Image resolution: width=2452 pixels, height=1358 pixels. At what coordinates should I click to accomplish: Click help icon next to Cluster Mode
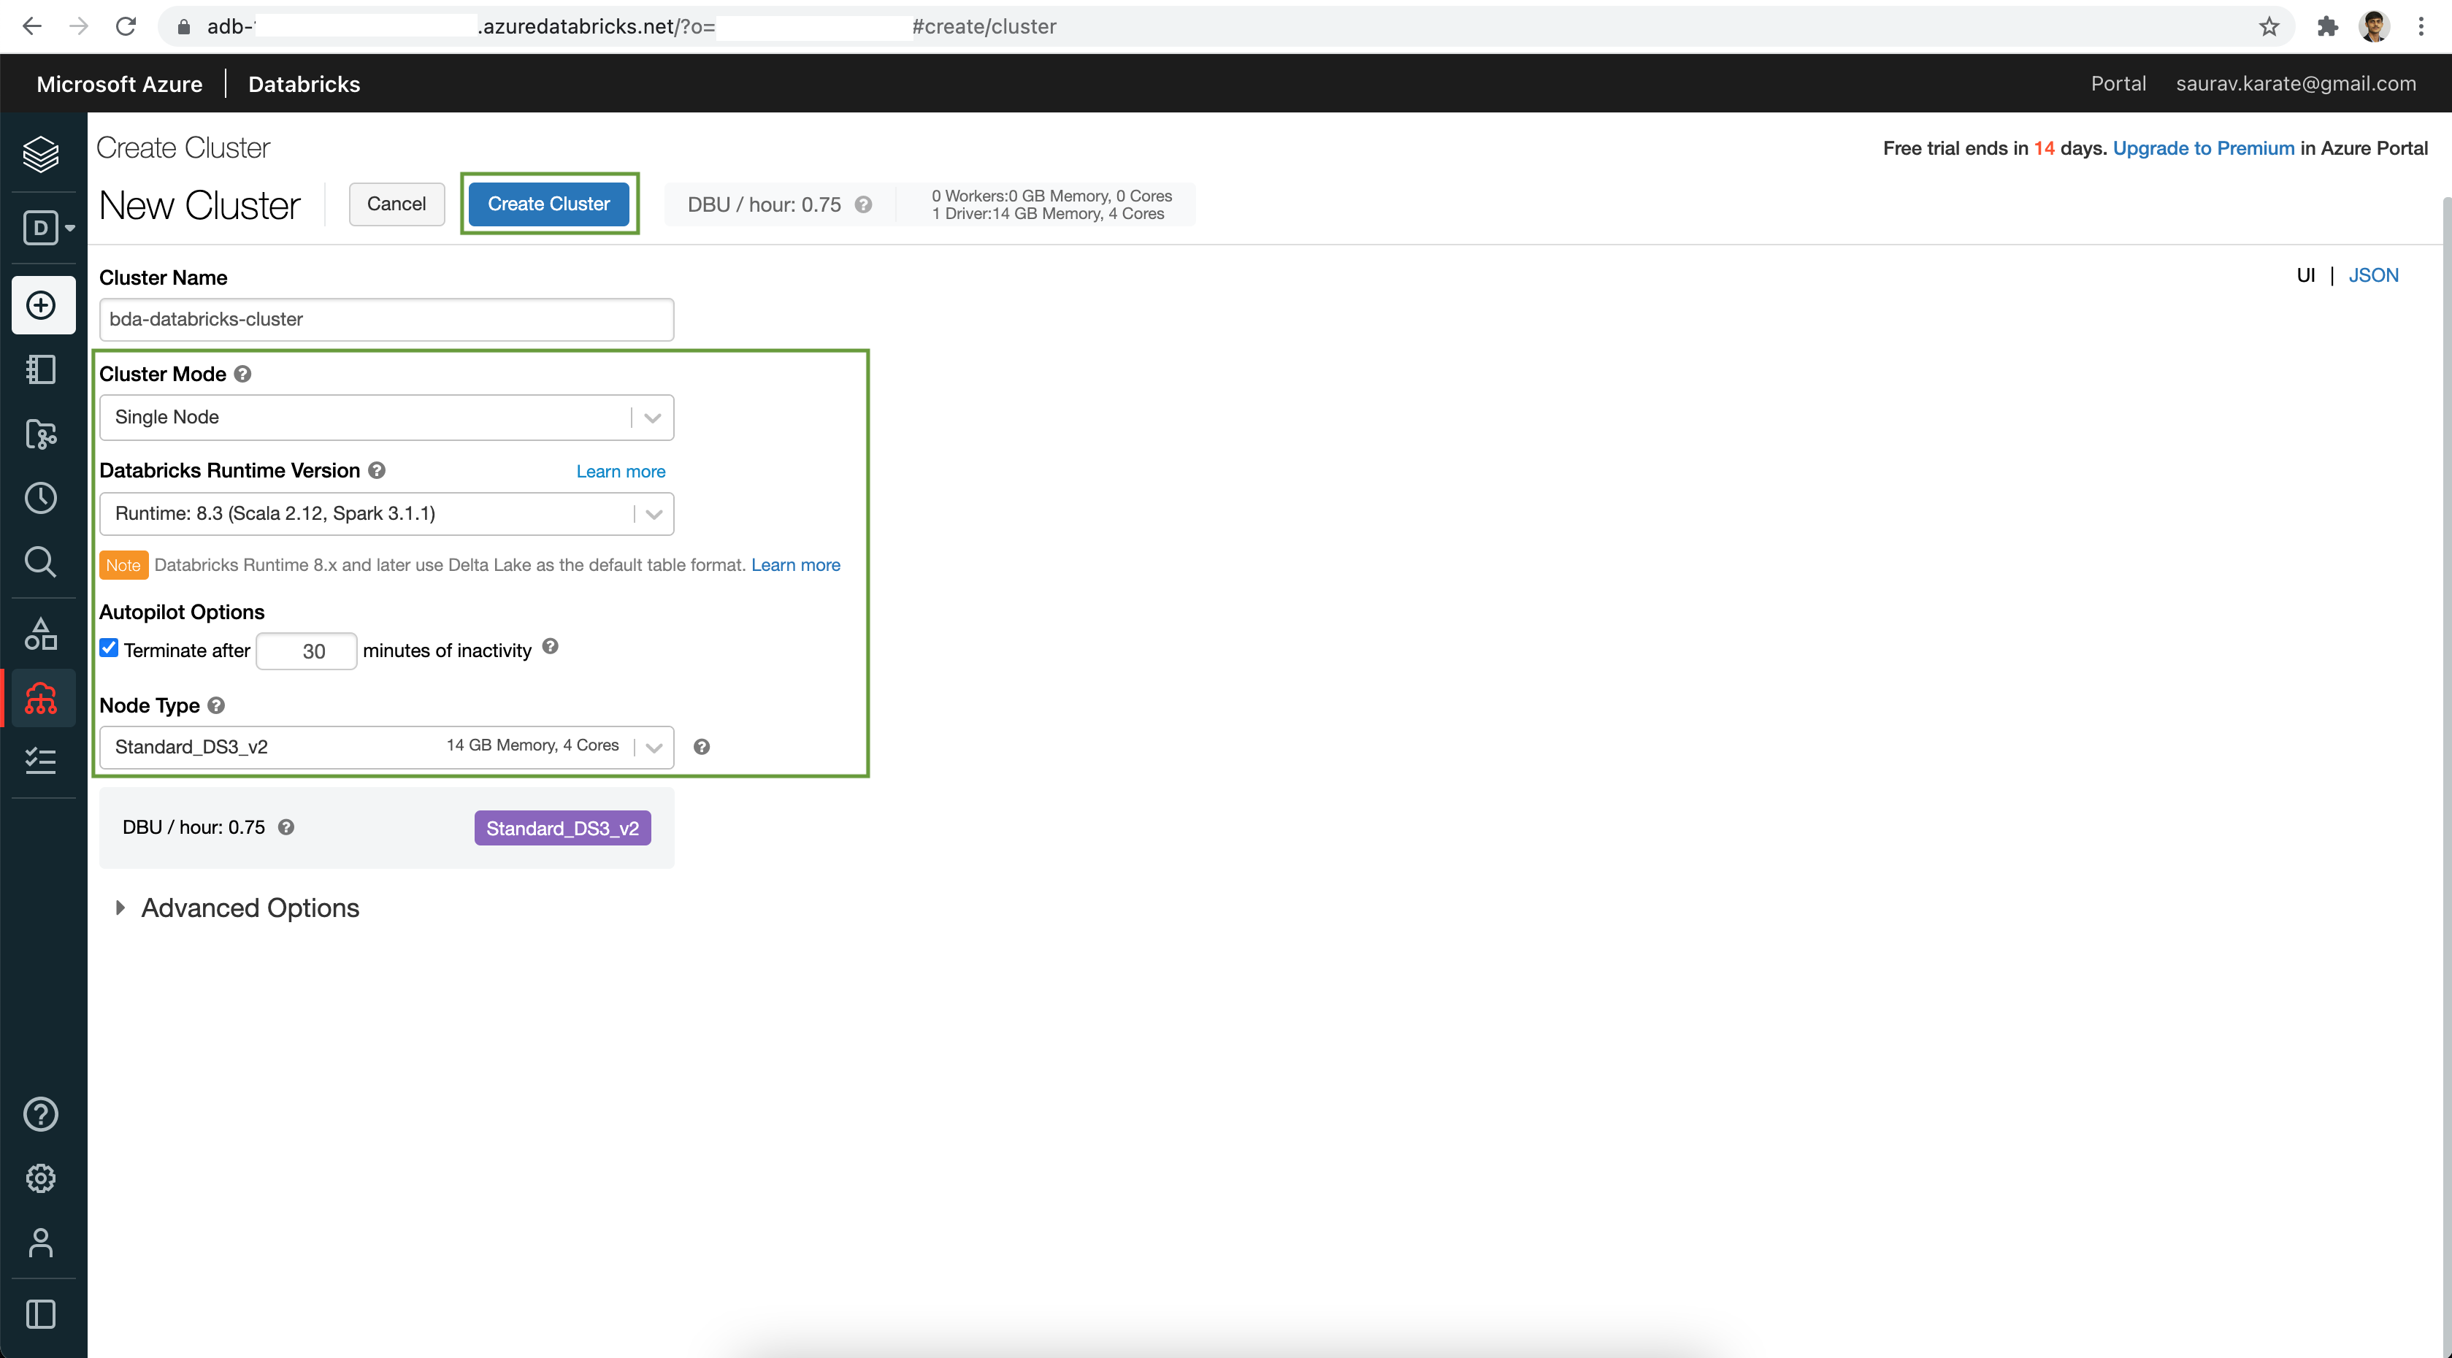click(242, 374)
